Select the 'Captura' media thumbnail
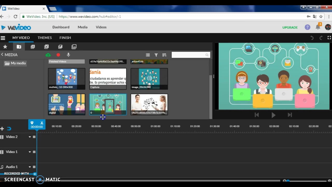Screen dimensions: 332x187 coord(108,79)
